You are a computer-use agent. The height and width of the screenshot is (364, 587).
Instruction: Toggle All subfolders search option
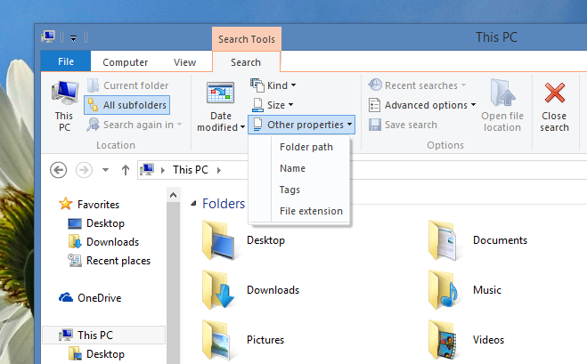127,105
